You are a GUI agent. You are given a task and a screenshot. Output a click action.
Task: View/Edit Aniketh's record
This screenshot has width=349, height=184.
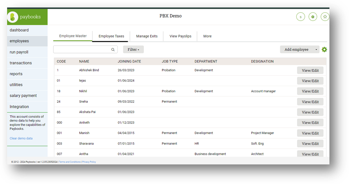(310, 122)
